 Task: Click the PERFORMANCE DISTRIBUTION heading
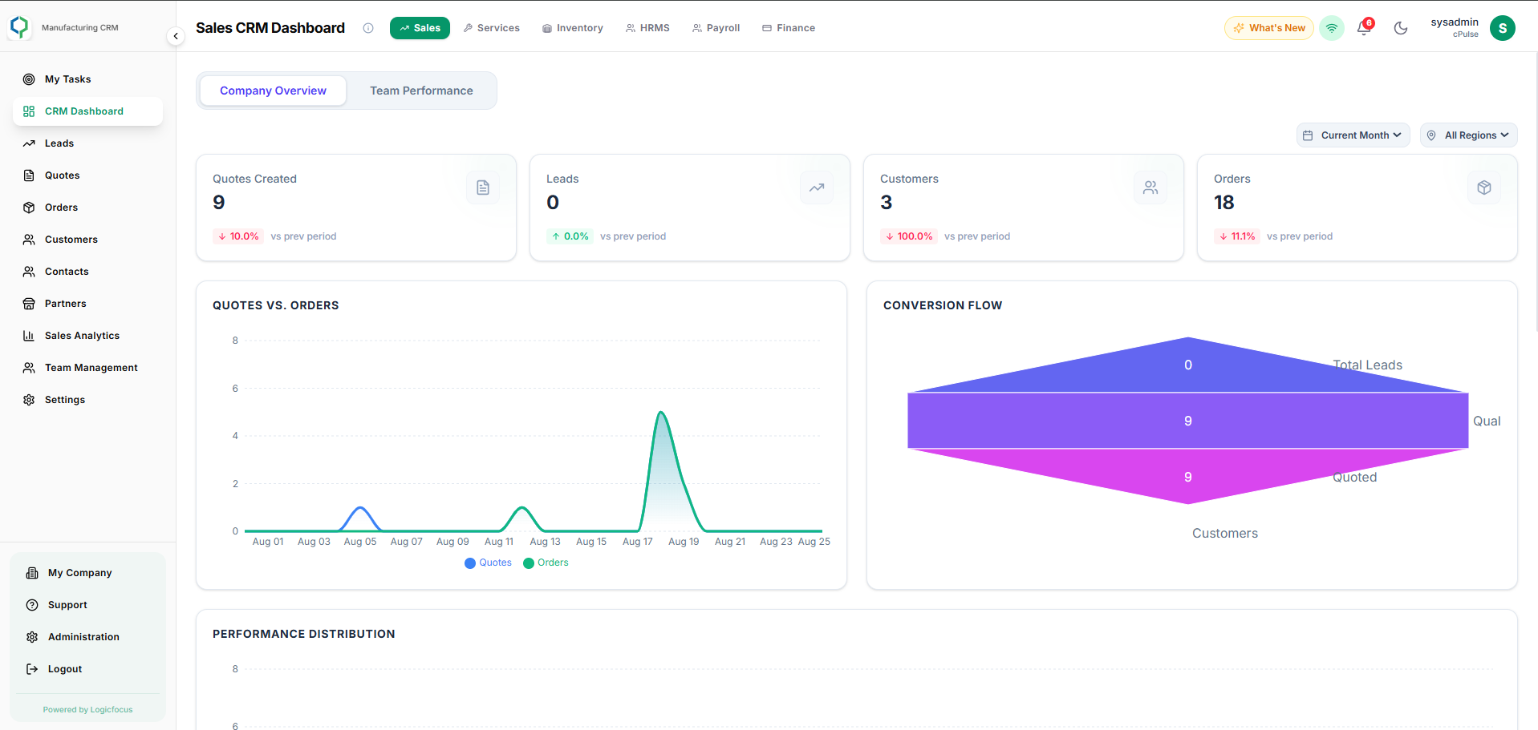[x=304, y=634]
